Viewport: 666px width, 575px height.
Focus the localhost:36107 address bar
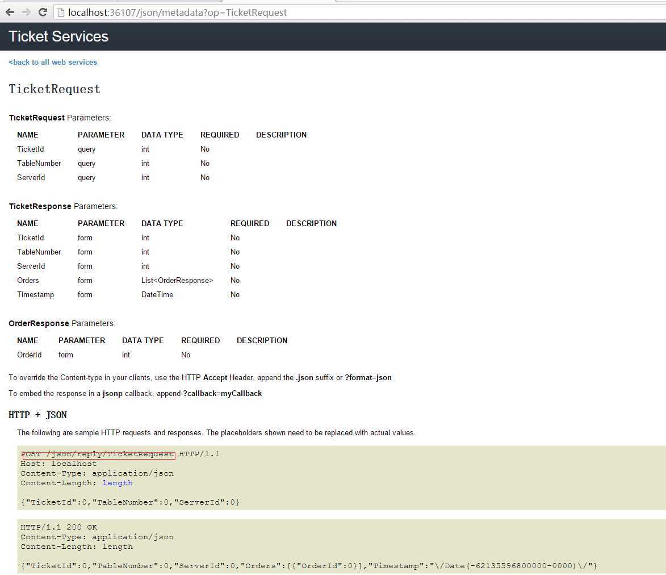(x=359, y=13)
